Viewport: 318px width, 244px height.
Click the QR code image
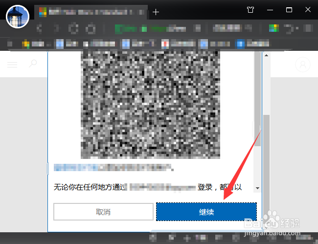[x=150, y=105]
